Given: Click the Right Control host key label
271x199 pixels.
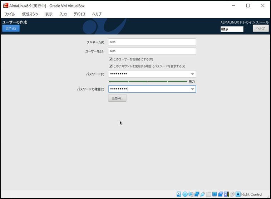Looking at the screenshot, I should (252, 194).
